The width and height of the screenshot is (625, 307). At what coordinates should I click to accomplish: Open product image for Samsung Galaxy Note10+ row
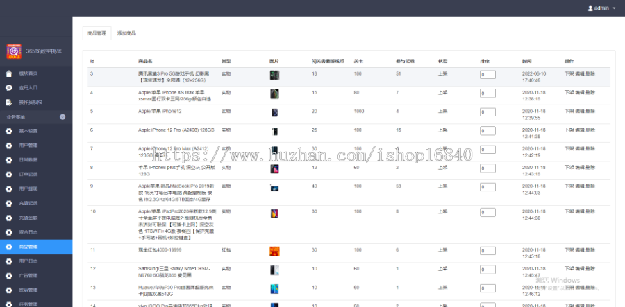[274, 270]
